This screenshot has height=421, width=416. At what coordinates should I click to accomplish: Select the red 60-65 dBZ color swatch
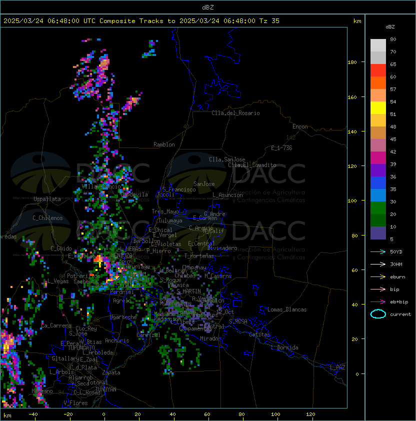[x=378, y=70]
